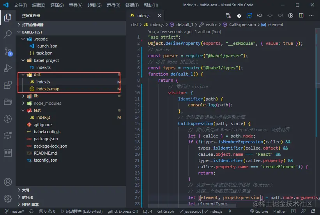The width and height of the screenshot is (320, 215).
Task: Close the index.js editor tab
Action: [159, 16]
